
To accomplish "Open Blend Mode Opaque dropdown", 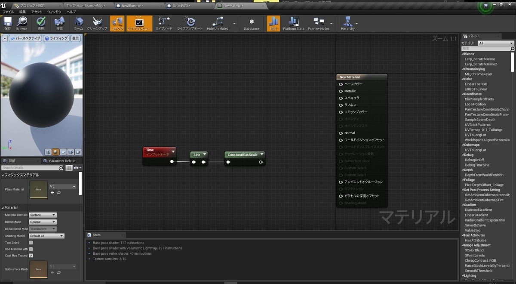I will coord(43,222).
